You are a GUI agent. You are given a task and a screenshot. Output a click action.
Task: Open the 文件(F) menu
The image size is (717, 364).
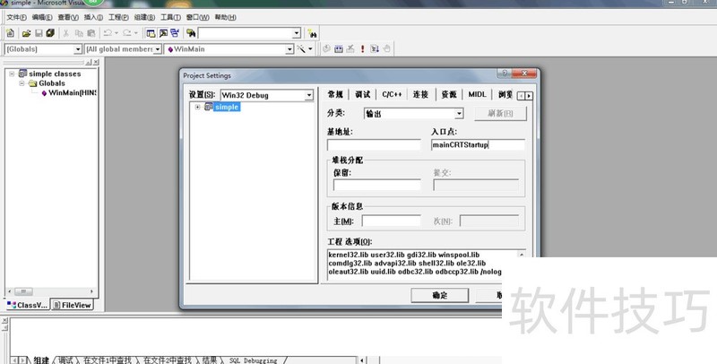pyautogui.click(x=16, y=17)
